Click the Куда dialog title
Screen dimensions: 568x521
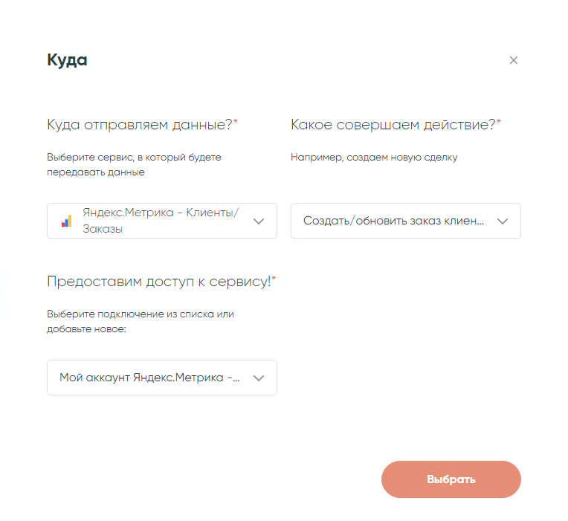coord(67,60)
